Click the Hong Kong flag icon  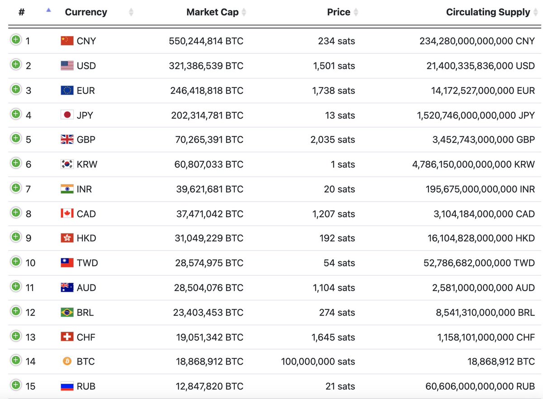[67, 238]
